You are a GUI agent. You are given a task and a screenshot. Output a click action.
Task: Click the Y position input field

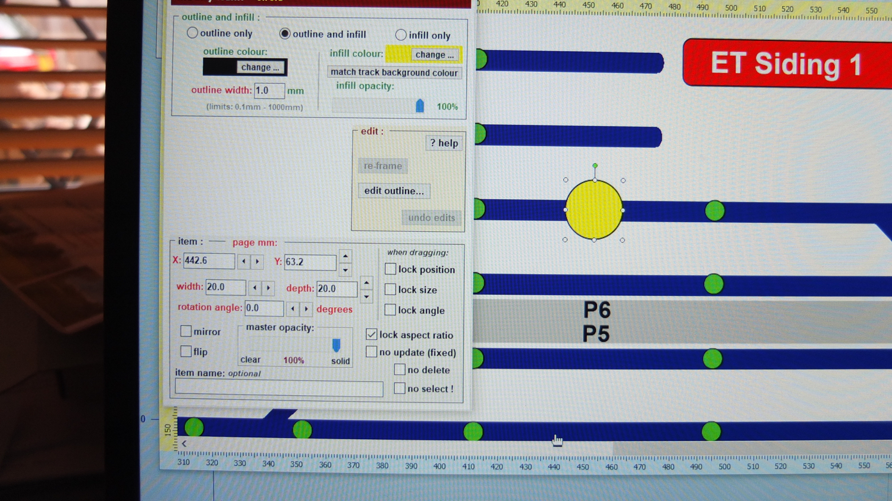click(310, 262)
